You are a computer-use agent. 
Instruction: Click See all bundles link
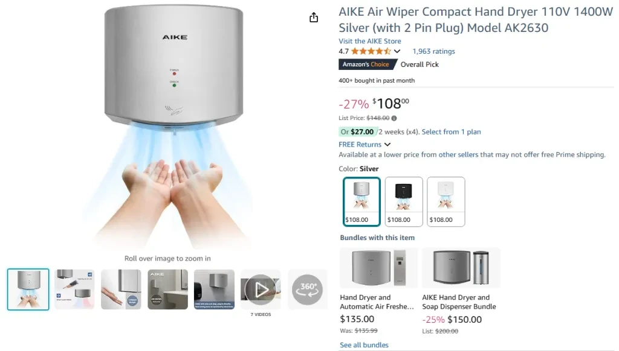pos(364,345)
